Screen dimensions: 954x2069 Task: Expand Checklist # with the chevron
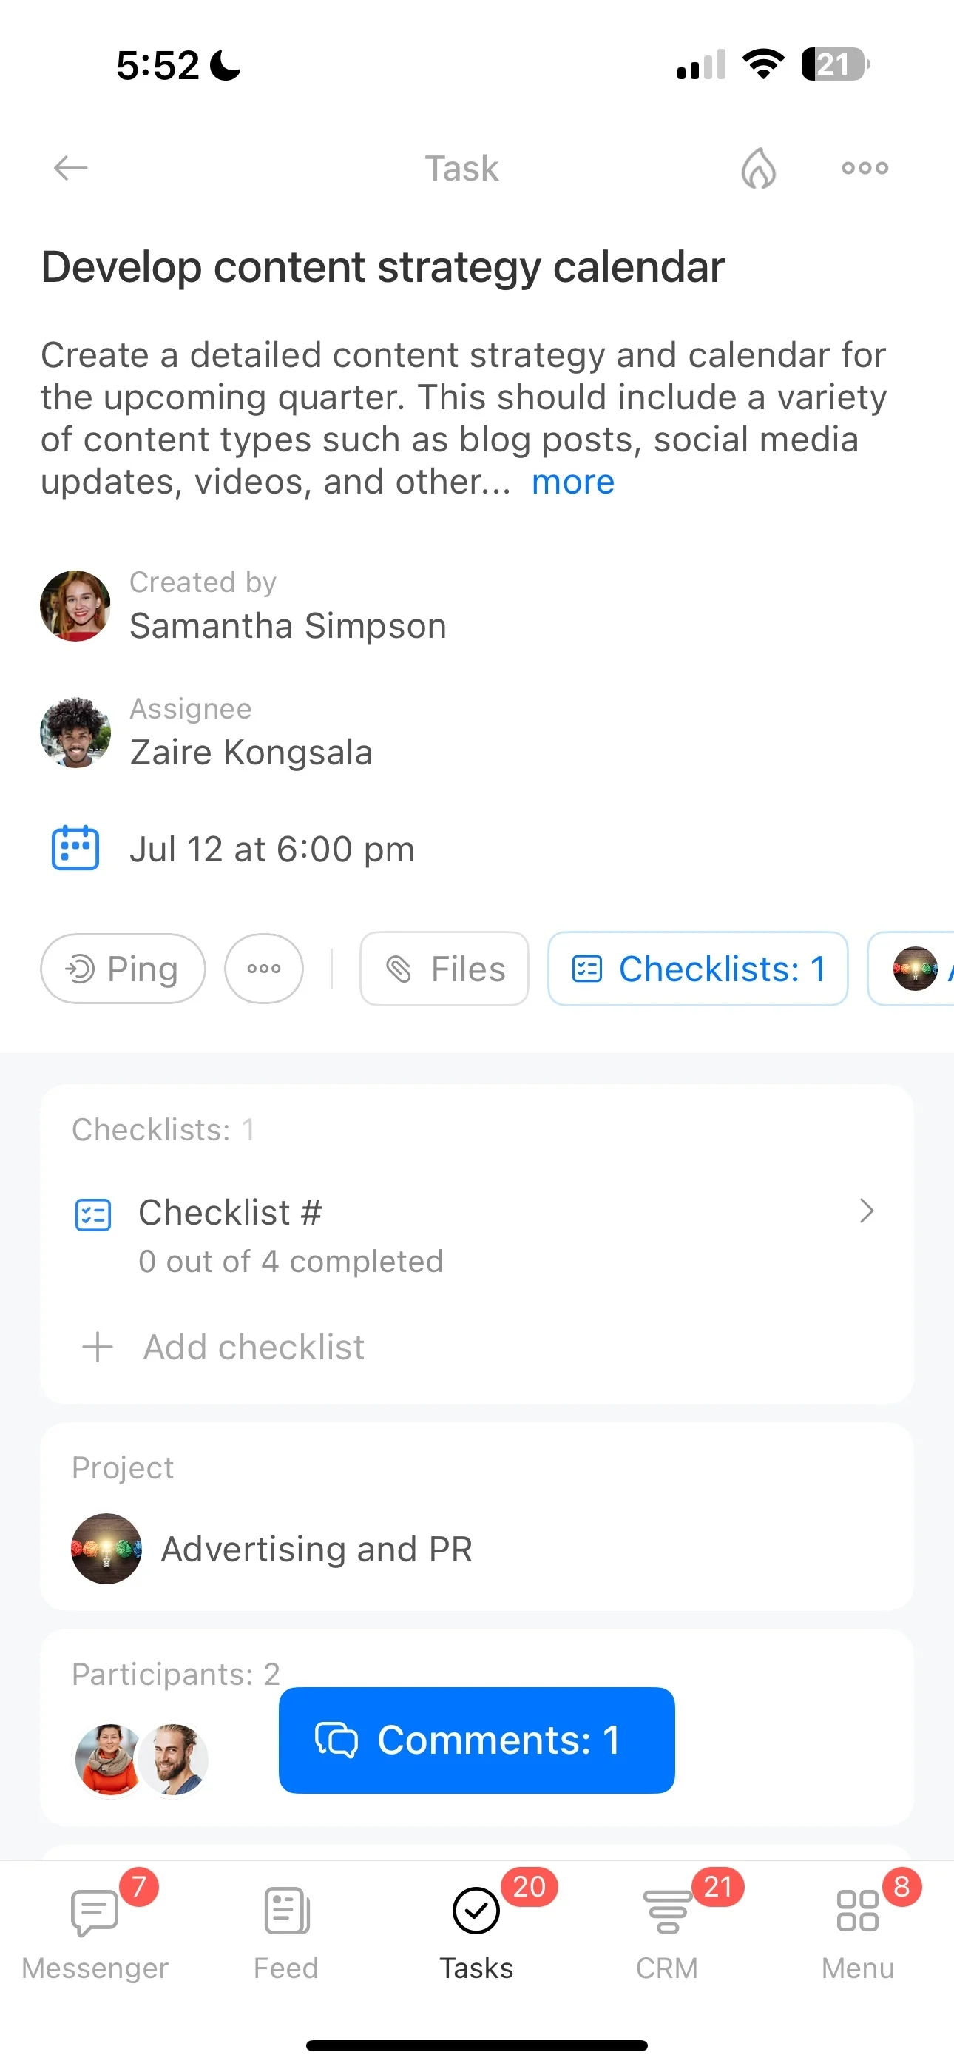(866, 1211)
